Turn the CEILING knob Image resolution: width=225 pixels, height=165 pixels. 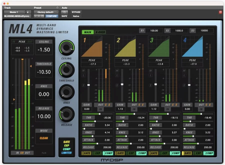(66, 48)
